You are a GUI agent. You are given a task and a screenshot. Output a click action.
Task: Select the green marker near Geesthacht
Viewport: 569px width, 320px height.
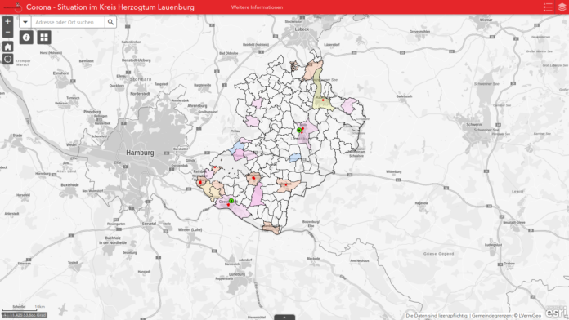tap(231, 201)
